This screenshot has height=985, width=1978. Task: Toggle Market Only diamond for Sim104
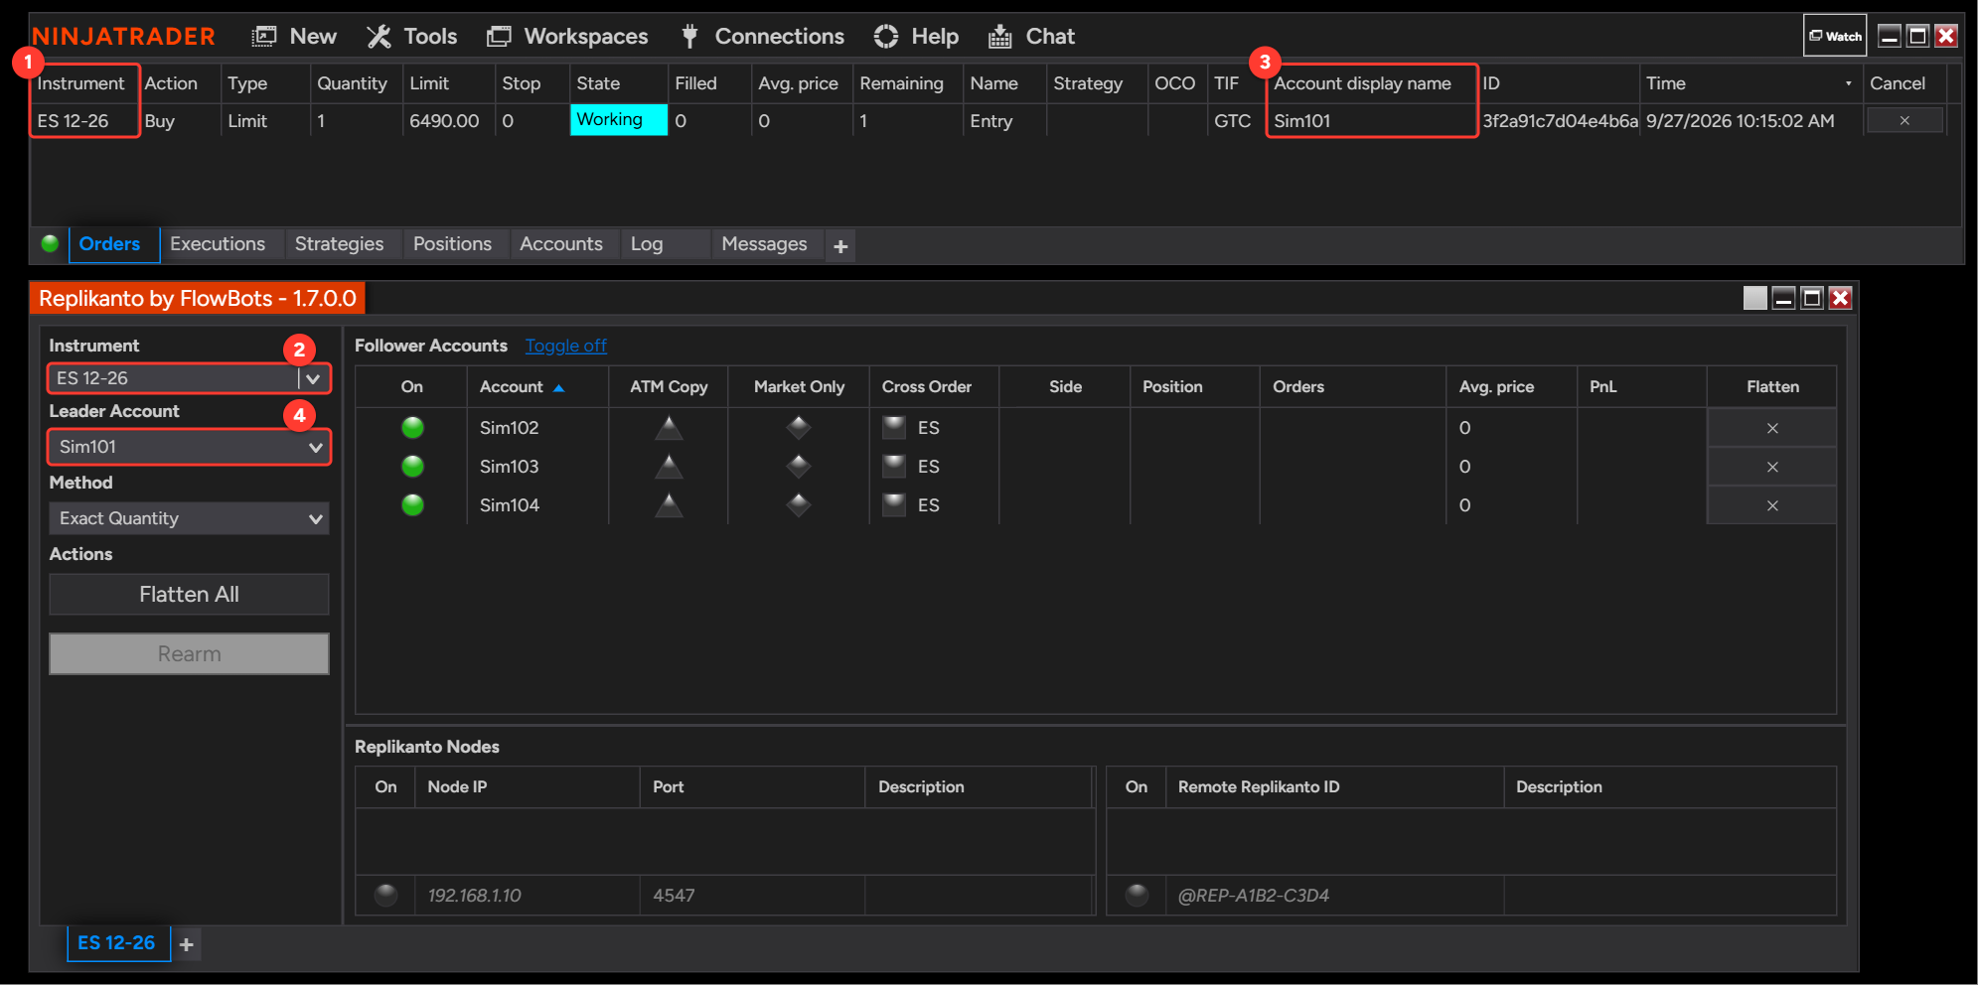(x=799, y=505)
